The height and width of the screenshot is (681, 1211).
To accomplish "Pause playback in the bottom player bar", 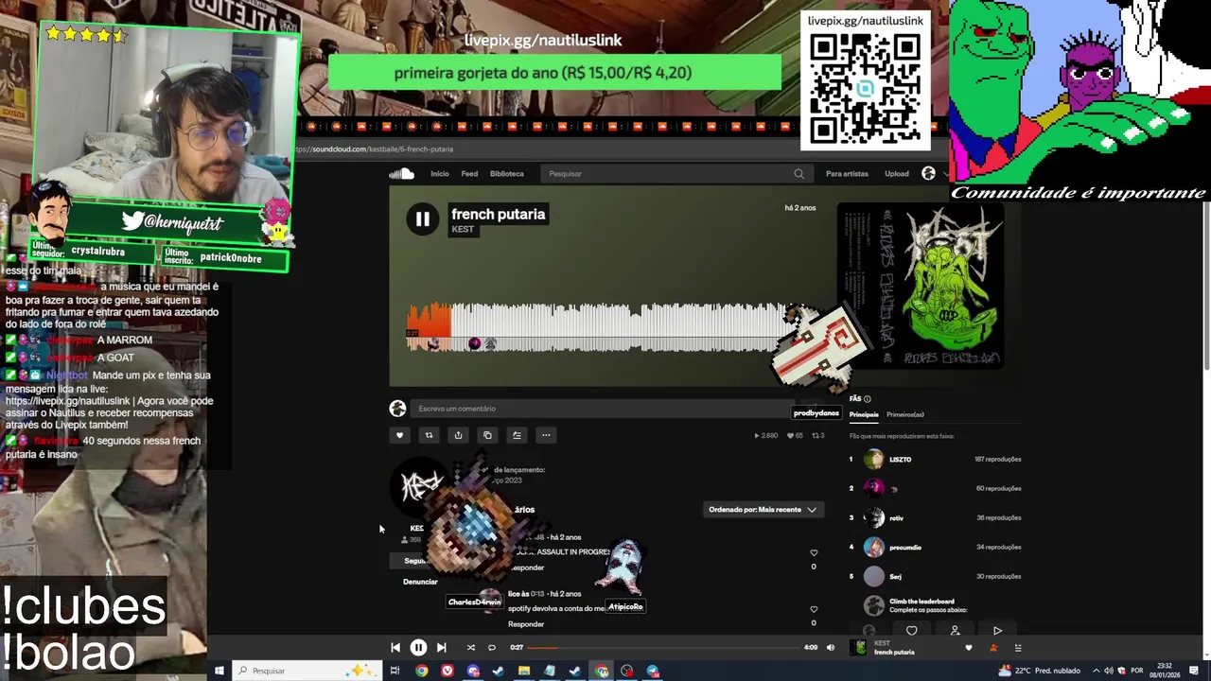I will tap(418, 648).
